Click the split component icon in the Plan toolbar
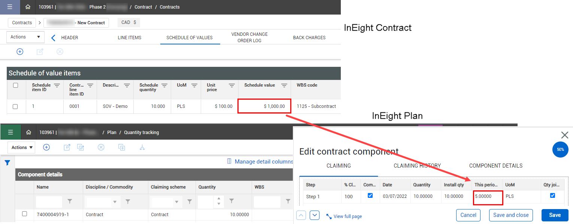Image resolution: width=573 pixels, height=224 pixels. (142, 147)
